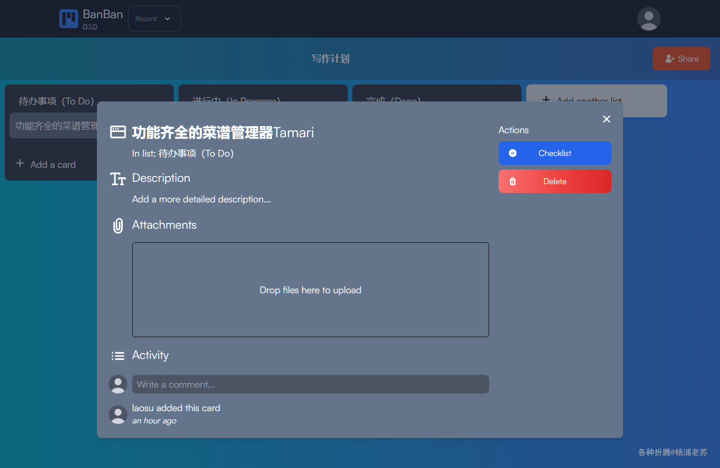
Task: Click the Activity heading
Action: [x=150, y=355]
